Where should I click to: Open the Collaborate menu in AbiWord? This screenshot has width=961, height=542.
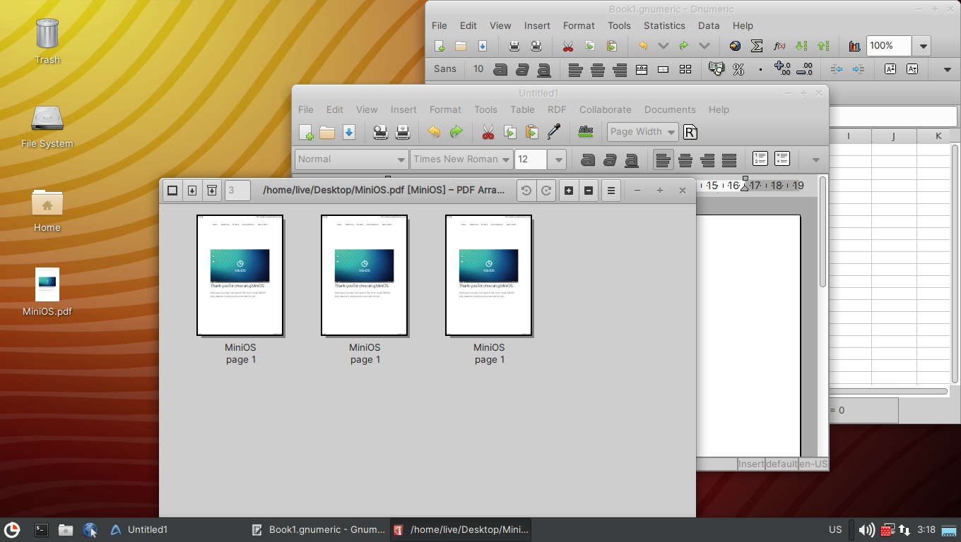click(x=605, y=109)
